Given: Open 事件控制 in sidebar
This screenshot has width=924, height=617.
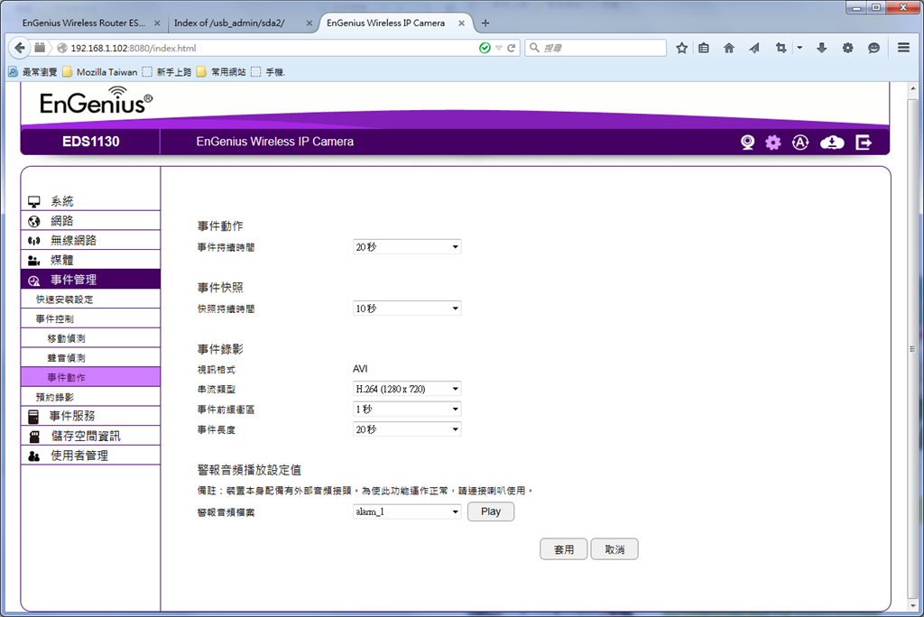Looking at the screenshot, I should point(90,318).
